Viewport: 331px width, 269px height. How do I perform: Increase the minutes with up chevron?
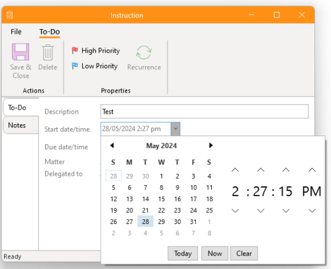coord(261,170)
